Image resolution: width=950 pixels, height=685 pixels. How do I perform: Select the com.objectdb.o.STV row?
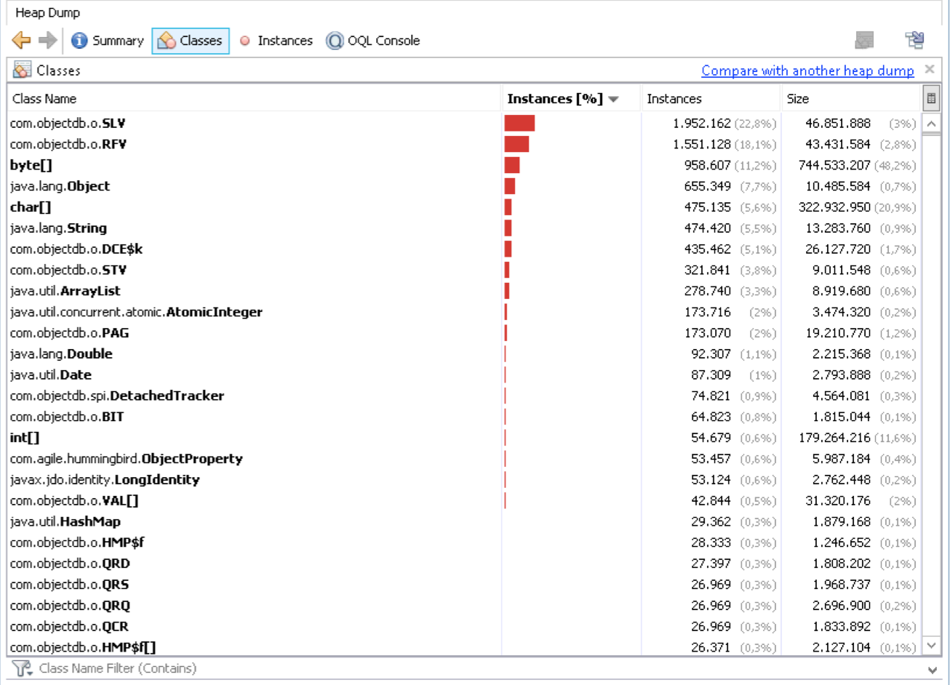tap(465, 270)
